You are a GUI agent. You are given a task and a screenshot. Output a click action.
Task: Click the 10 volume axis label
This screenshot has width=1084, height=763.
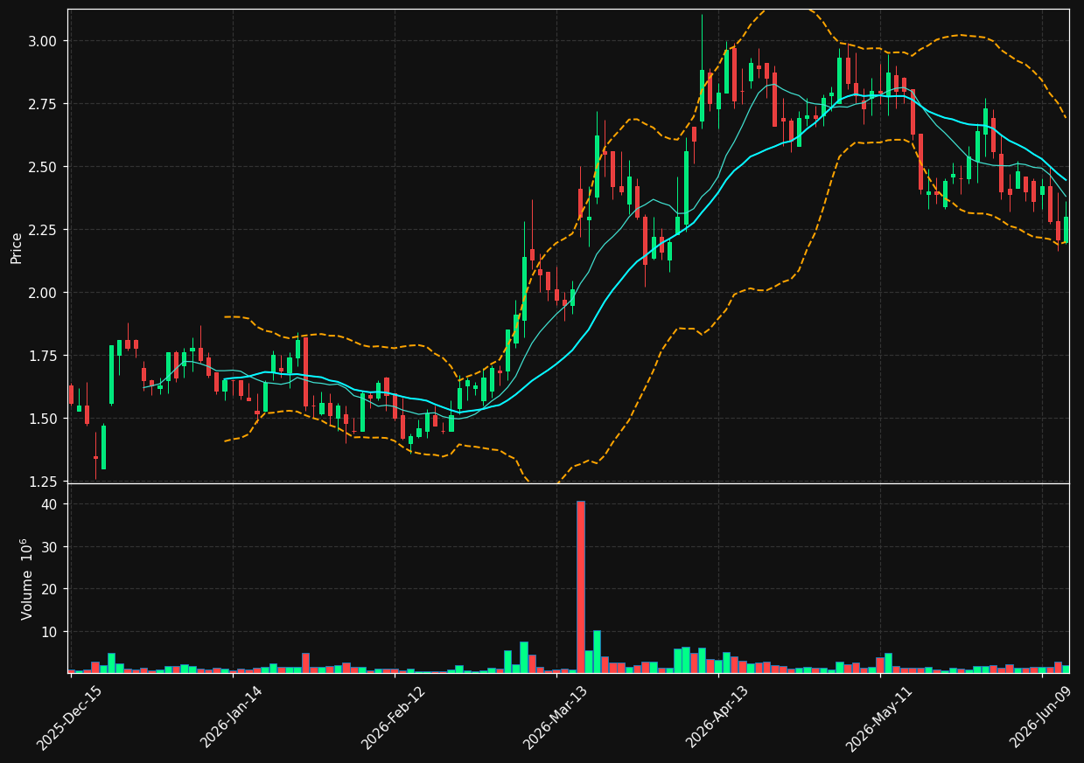pyautogui.click(x=50, y=631)
